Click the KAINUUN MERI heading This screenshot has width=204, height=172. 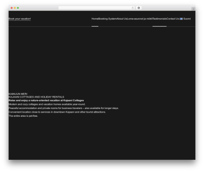18,94
